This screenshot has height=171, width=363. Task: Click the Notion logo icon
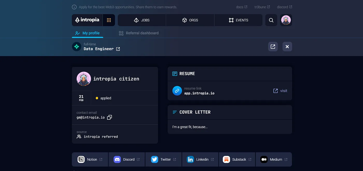tap(81, 159)
